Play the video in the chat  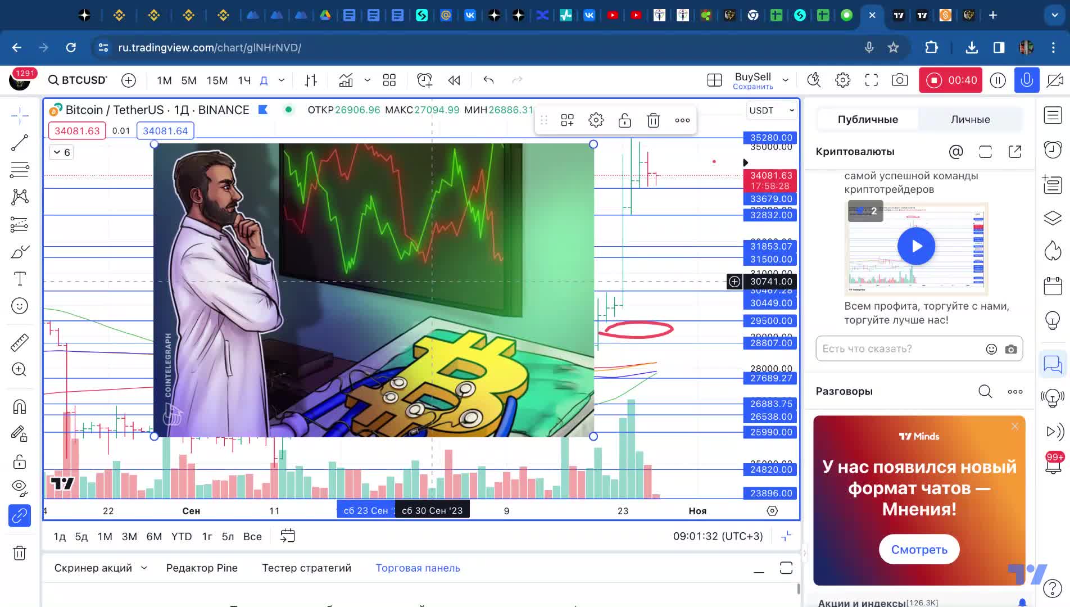coord(916,246)
